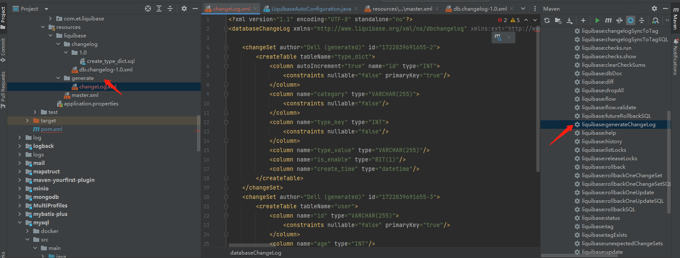Click databaseChangeLog breadcrumb

point(256,252)
